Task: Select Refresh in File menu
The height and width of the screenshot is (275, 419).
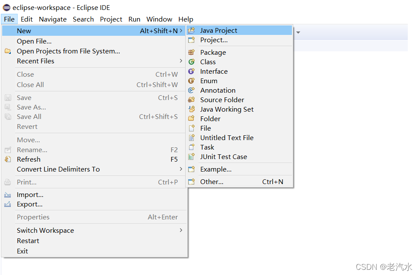Action: tap(93, 159)
